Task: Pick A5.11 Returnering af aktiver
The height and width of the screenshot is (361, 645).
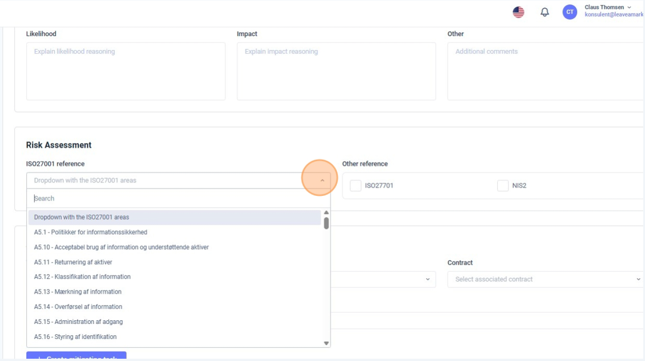Action: pyautogui.click(x=73, y=262)
